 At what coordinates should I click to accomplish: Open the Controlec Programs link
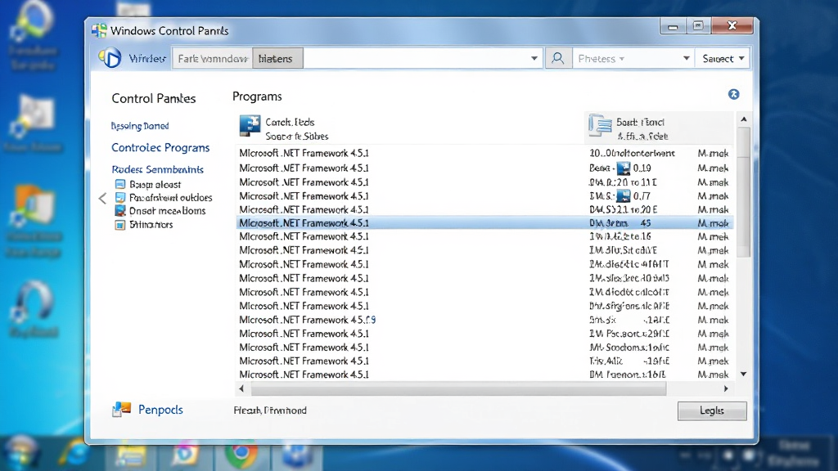[x=160, y=147]
